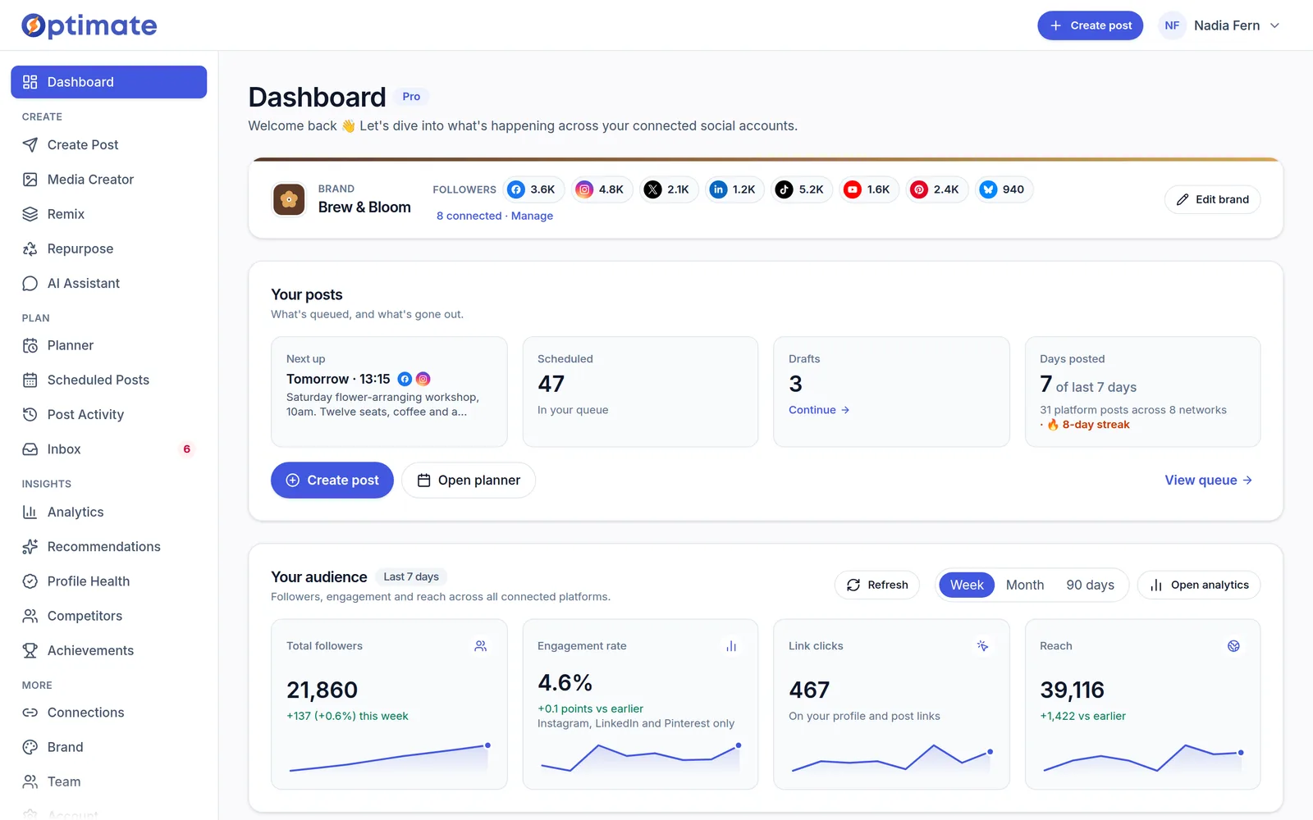The width and height of the screenshot is (1313, 820).
Task: Click the Last 7 days badge
Action: click(411, 576)
